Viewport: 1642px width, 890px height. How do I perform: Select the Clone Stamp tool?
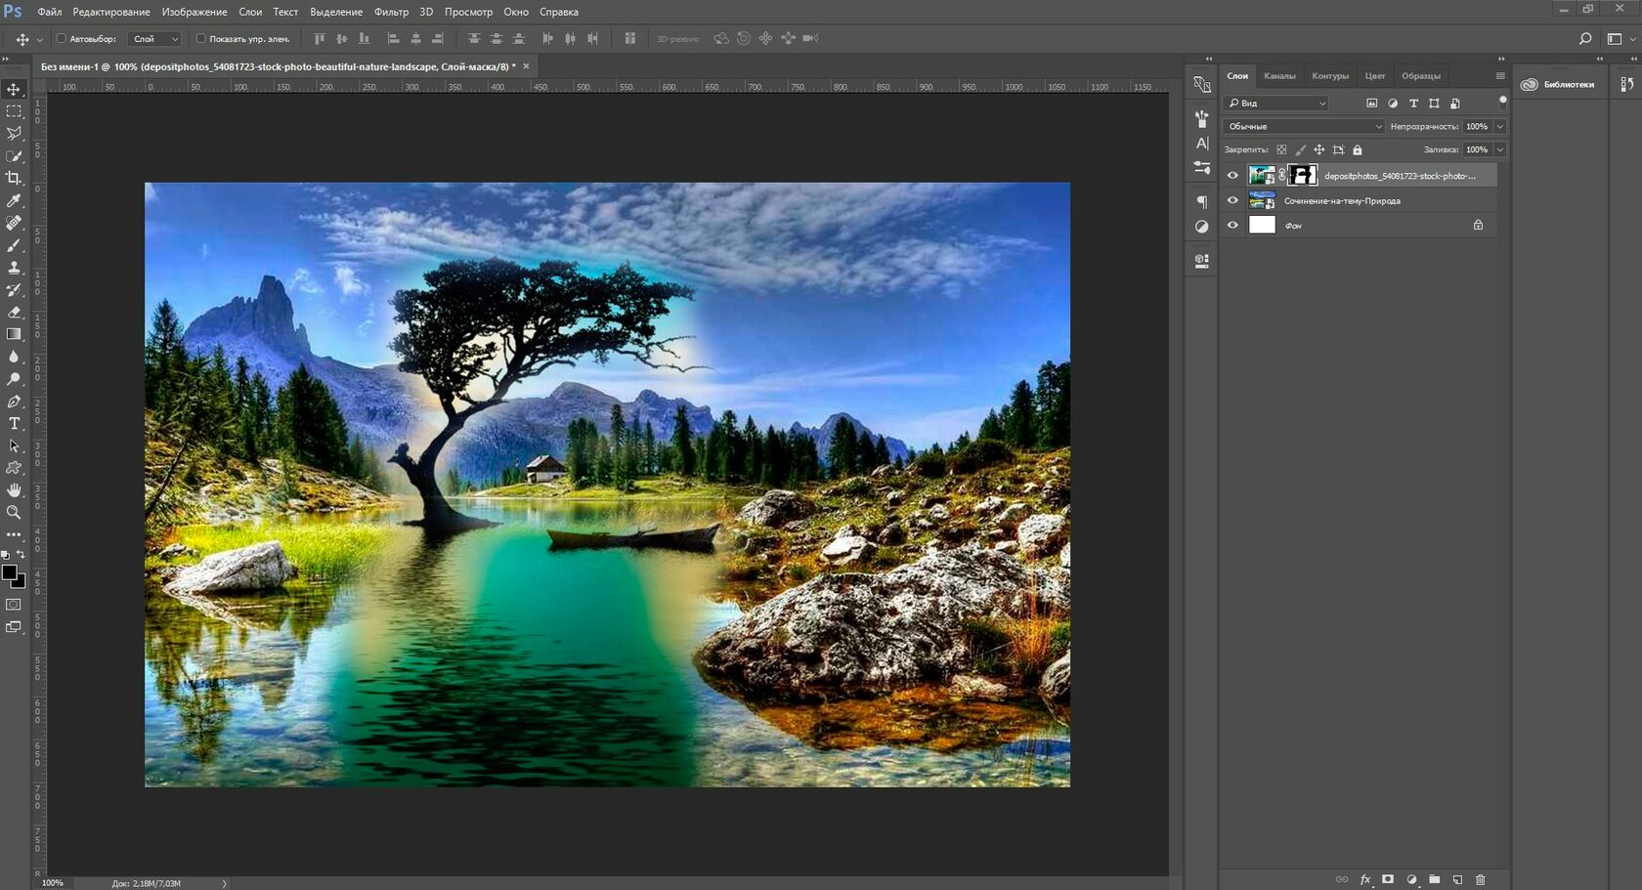[x=14, y=268]
